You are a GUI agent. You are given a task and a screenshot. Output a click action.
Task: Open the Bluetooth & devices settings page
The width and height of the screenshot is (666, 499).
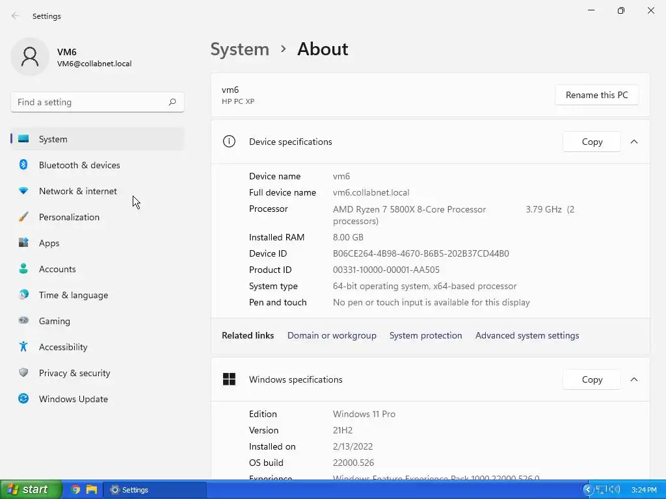(98, 164)
